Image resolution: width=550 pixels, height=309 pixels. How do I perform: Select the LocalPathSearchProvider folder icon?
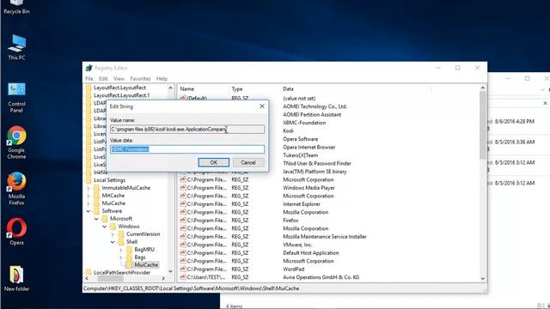[x=89, y=273]
